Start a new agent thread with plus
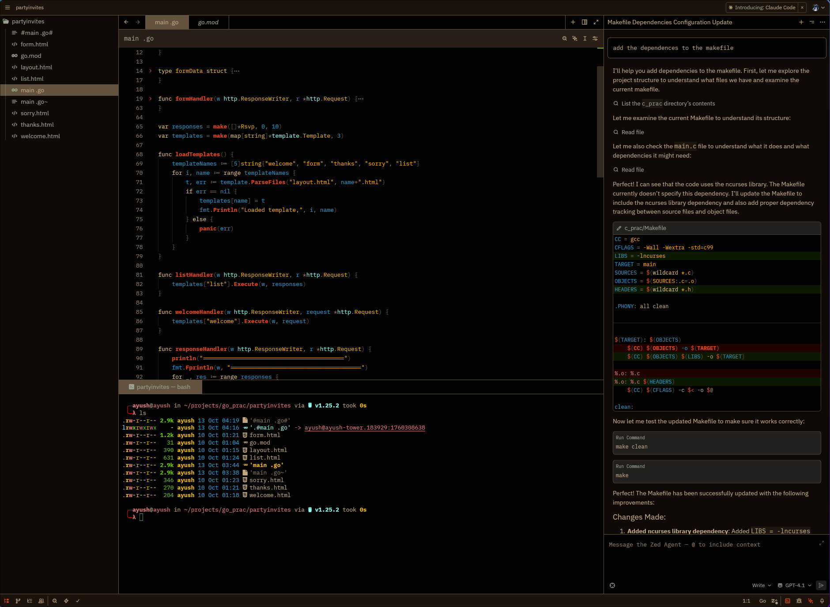Viewport: 830px width, 607px height. point(801,22)
